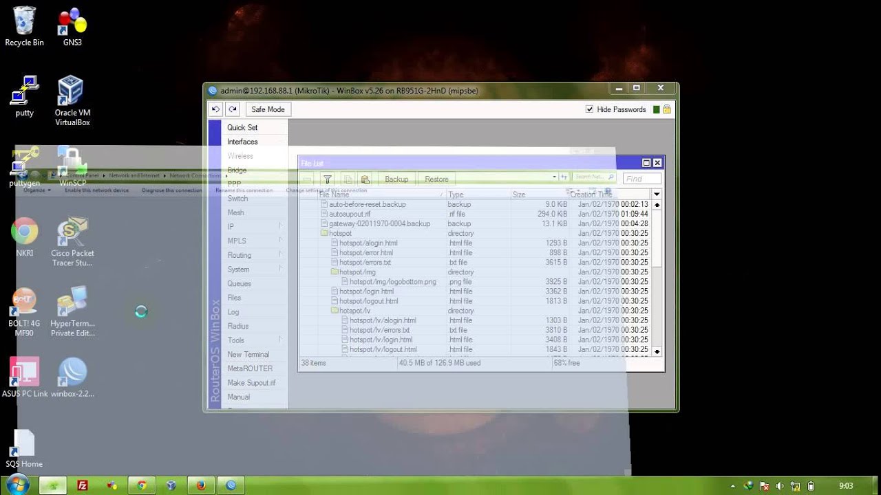The image size is (881, 495).
Task: Open the SQS Home desktop file
Action: coord(24,449)
